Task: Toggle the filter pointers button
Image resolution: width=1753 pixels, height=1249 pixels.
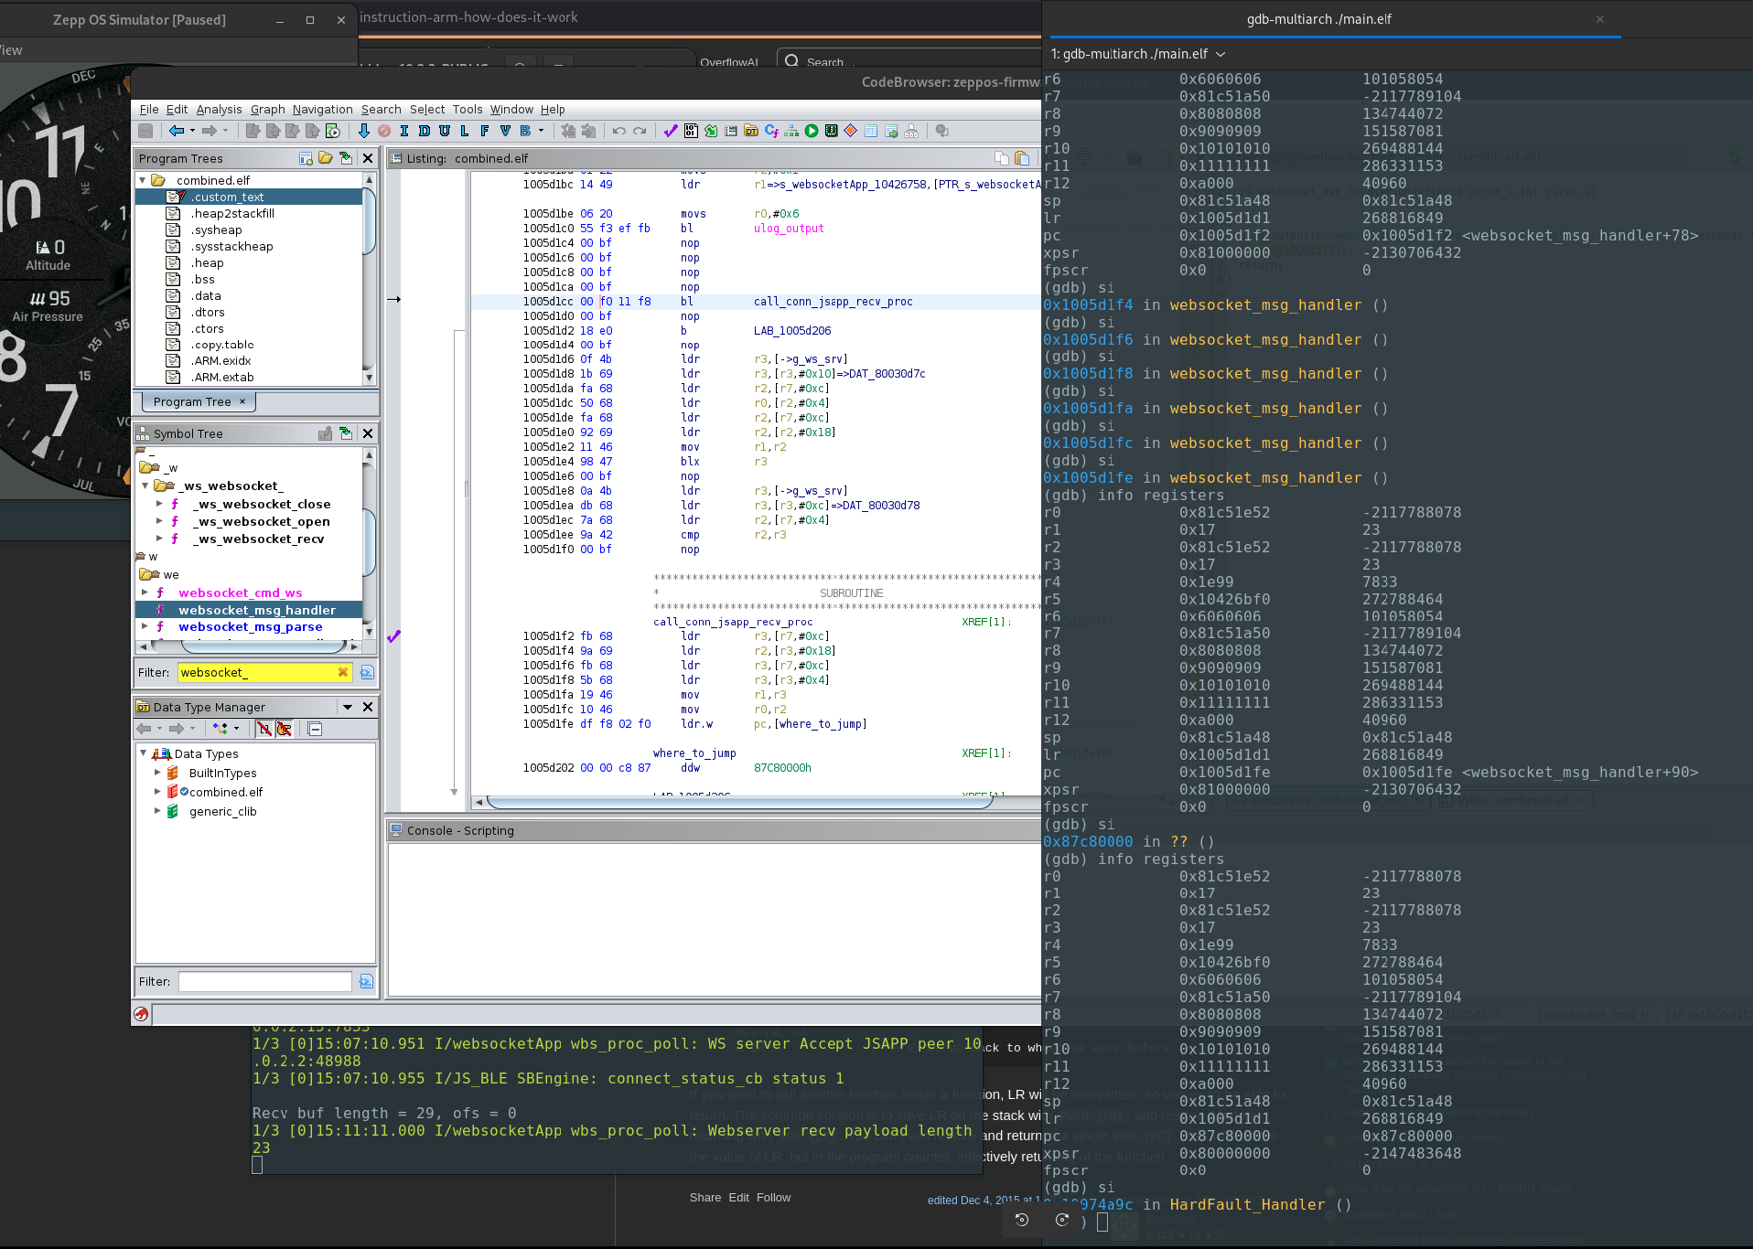Action: pyautogui.click(x=284, y=729)
